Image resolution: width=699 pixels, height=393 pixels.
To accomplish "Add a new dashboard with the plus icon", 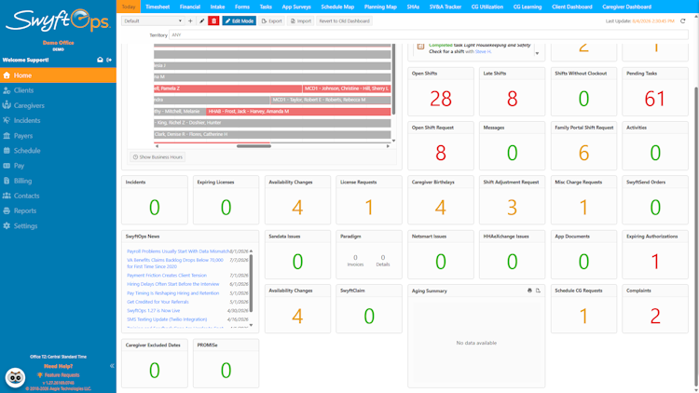I will 190,20.
